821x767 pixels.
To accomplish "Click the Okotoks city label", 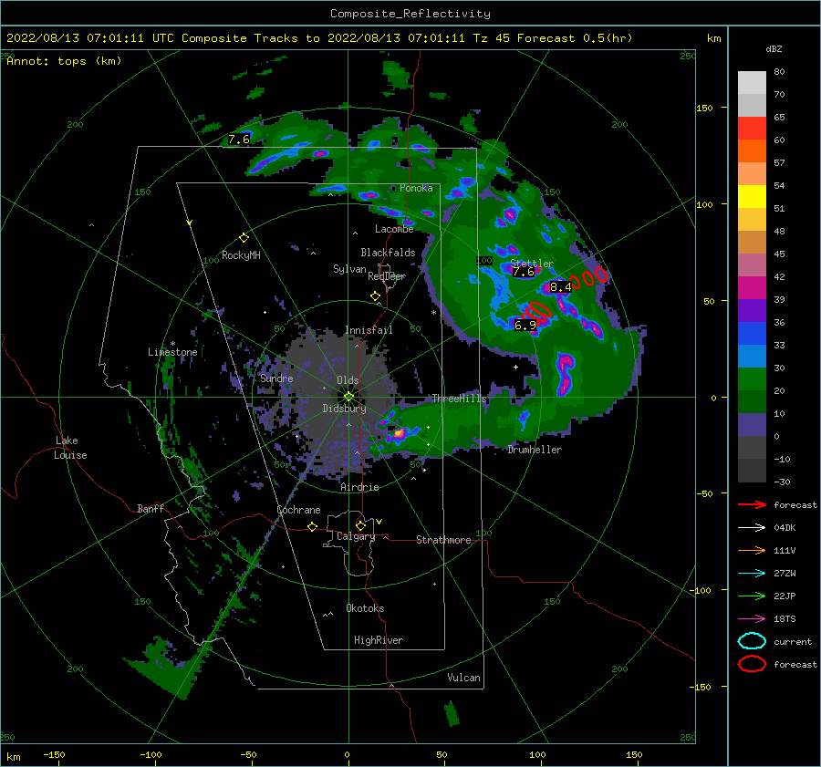I will [x=365, y=608].
